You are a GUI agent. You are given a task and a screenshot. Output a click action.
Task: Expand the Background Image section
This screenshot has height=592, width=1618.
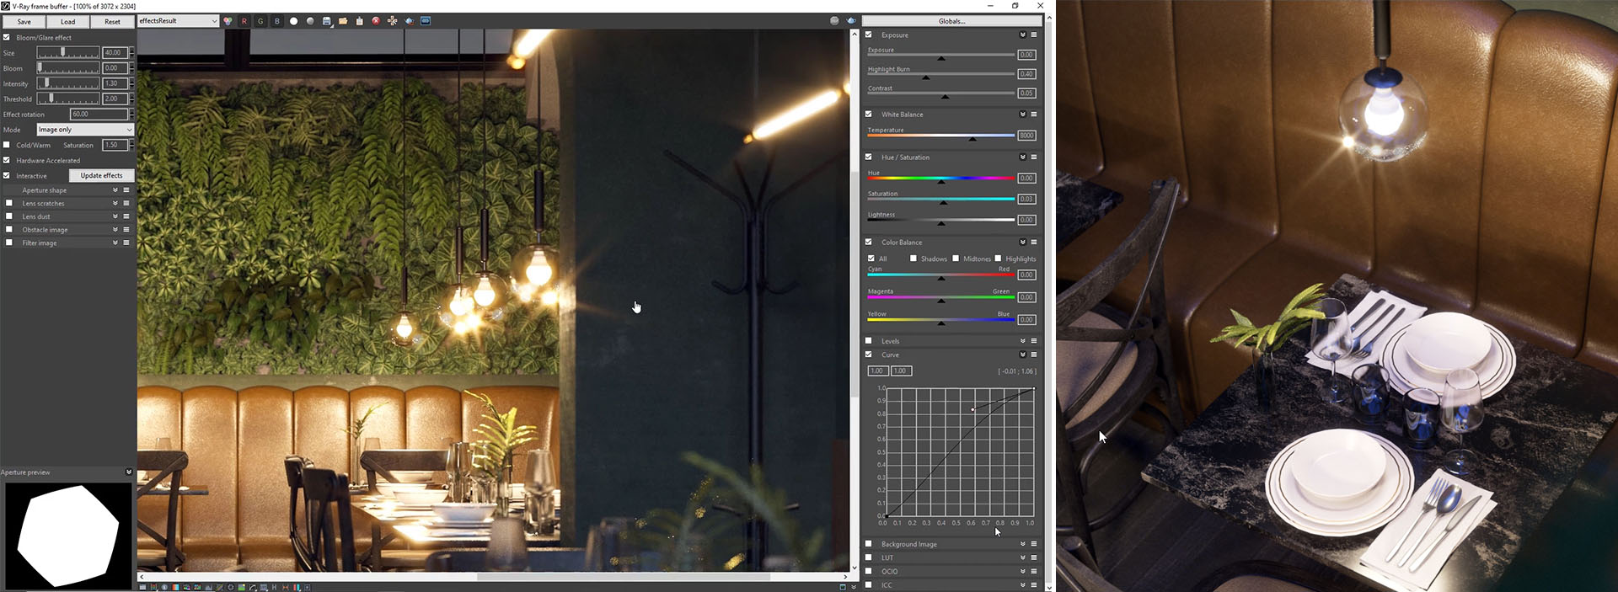click(x=1022, y=544)
